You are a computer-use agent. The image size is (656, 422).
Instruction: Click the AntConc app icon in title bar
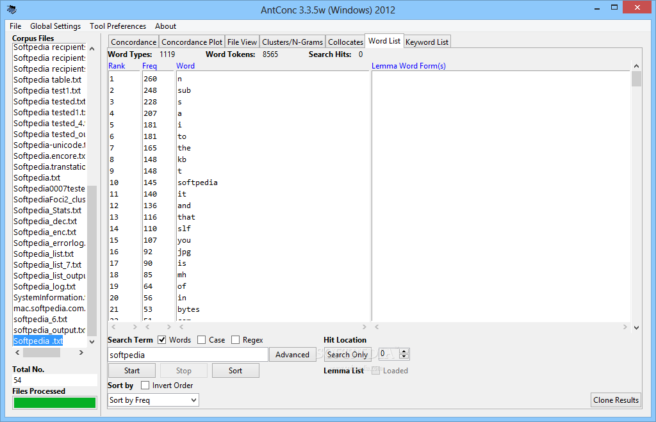click(12, 10)
